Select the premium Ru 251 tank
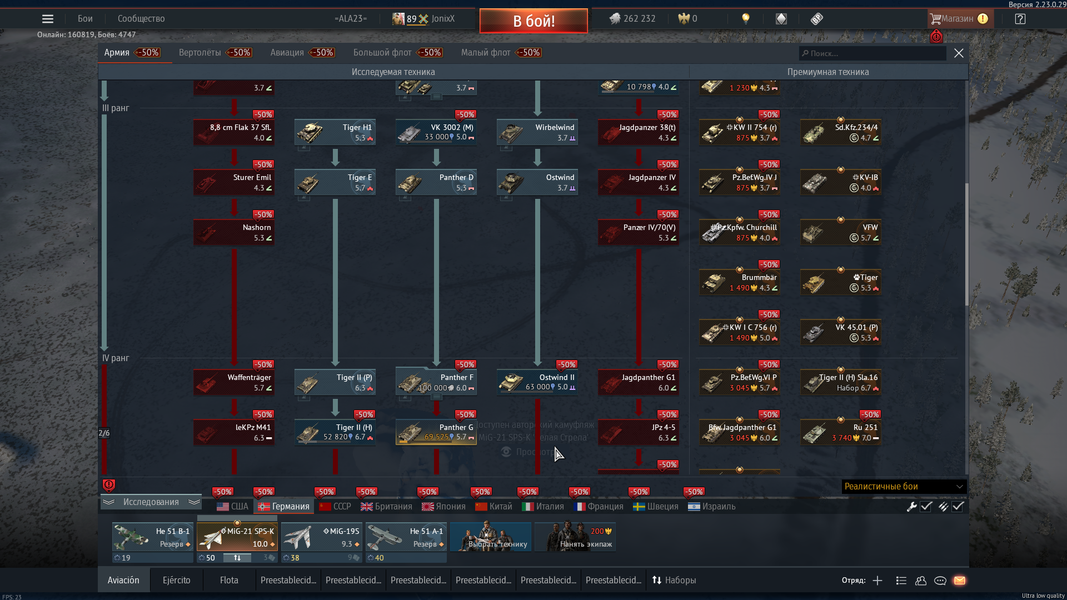1067x600 pixels. [x=841, y=432]
